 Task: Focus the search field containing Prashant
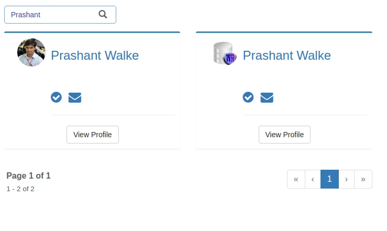(x=60, y=15)
